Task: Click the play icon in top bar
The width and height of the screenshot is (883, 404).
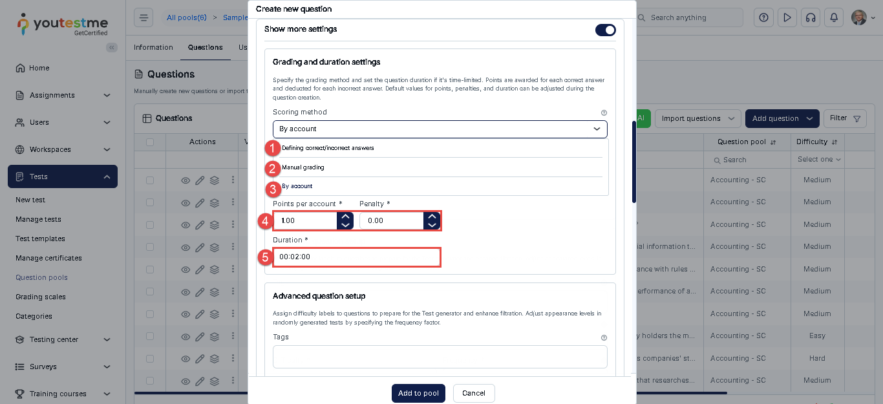Action: pyautogui.click(x=787, y=17)
